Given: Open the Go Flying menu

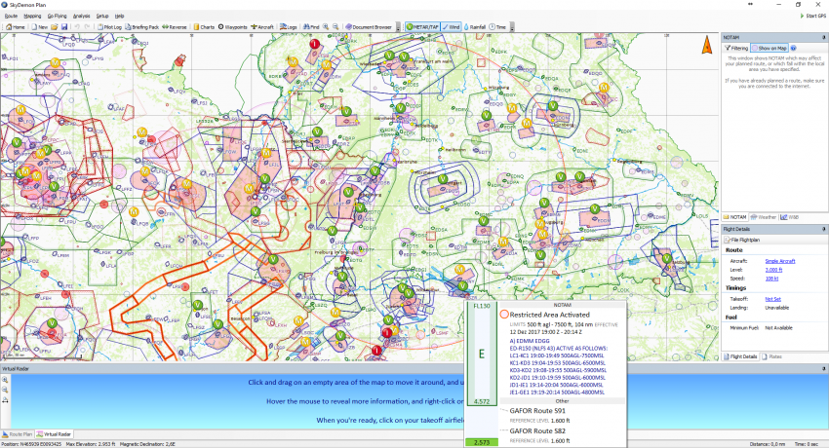Looking at the screenshot, I should pos(58,16).
